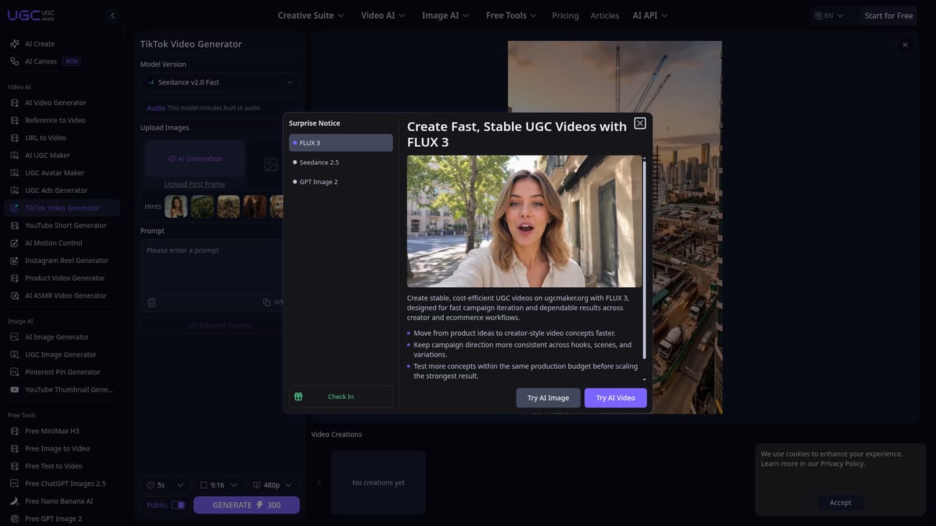
Task: Open the 5s duration dropdown
Action: pyautogui.click(x=165, y=485)
